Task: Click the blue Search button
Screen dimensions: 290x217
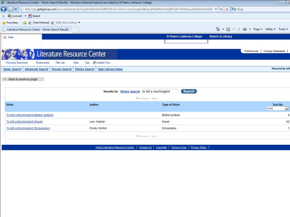Action: coord(189,91)
